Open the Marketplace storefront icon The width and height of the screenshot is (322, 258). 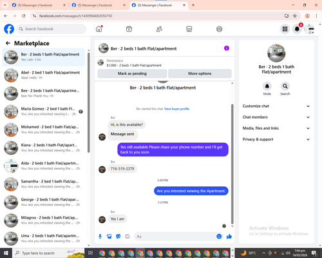pyautogui.click(x=189, y=29)
